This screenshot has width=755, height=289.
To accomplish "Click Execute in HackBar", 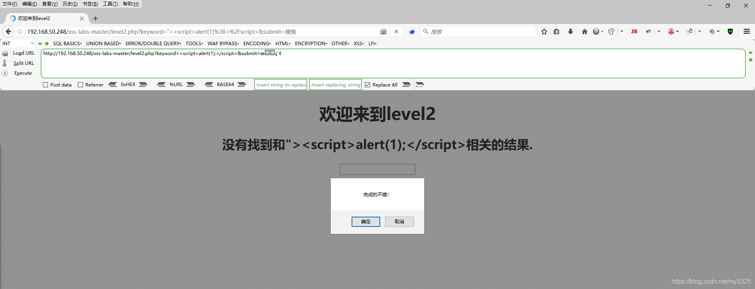I will (23, 73).
